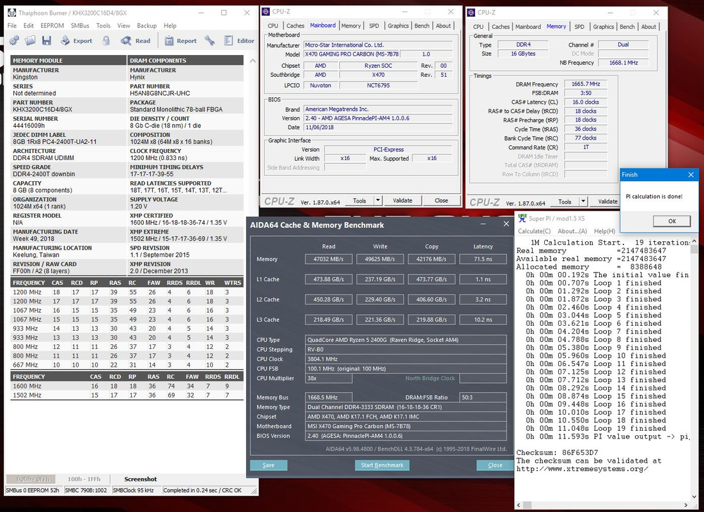
Task: Click Super PI vertical scrollbar down arrow
Action: pyautogui.click(x=694, y=497)
